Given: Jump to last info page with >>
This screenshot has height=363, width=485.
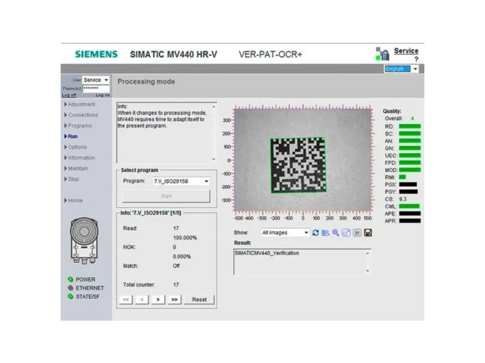Looking at the screenshot, I should pos(175,299).
